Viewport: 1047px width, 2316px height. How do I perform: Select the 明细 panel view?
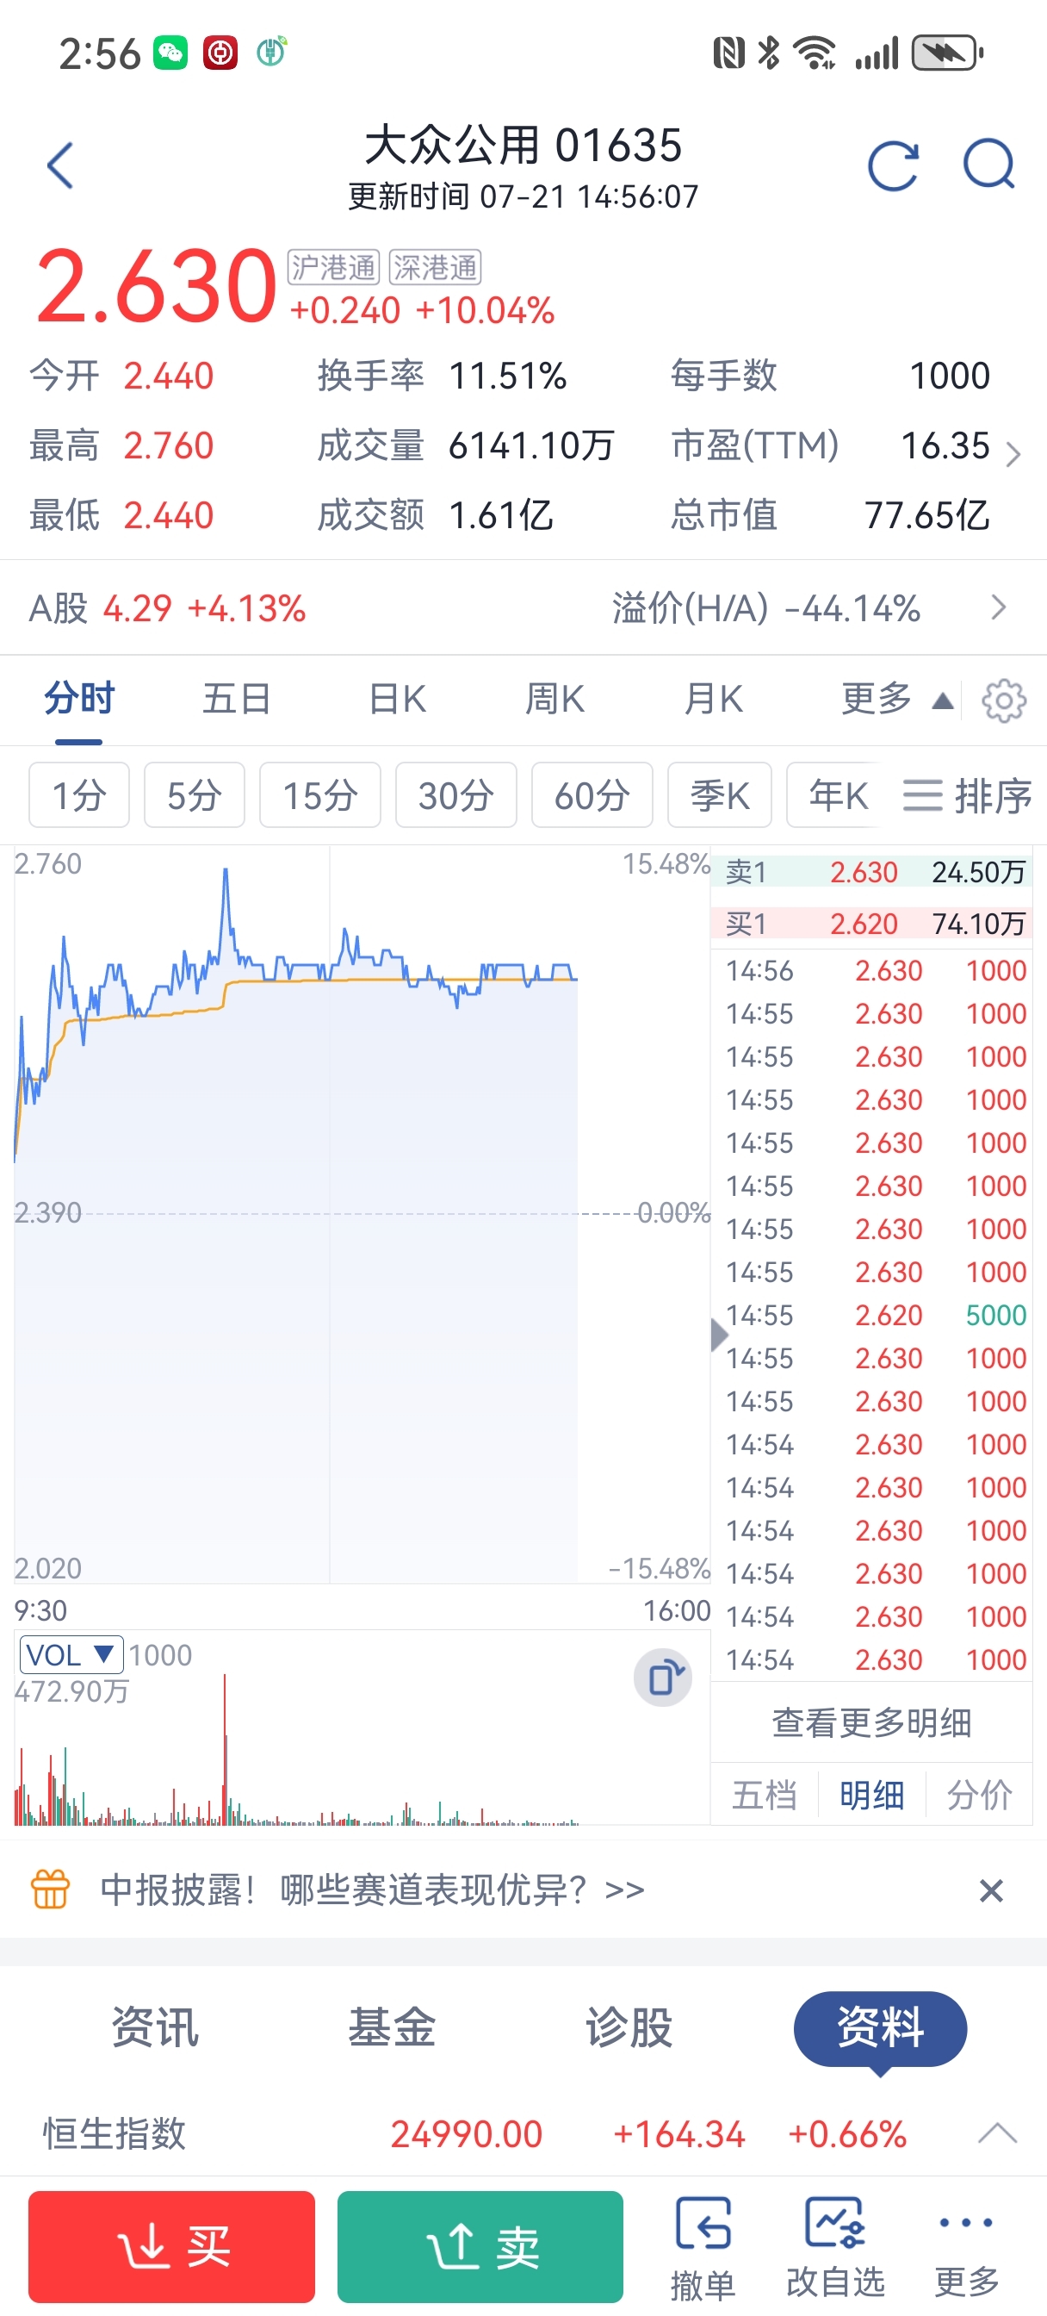click(x=871, y=1795)
